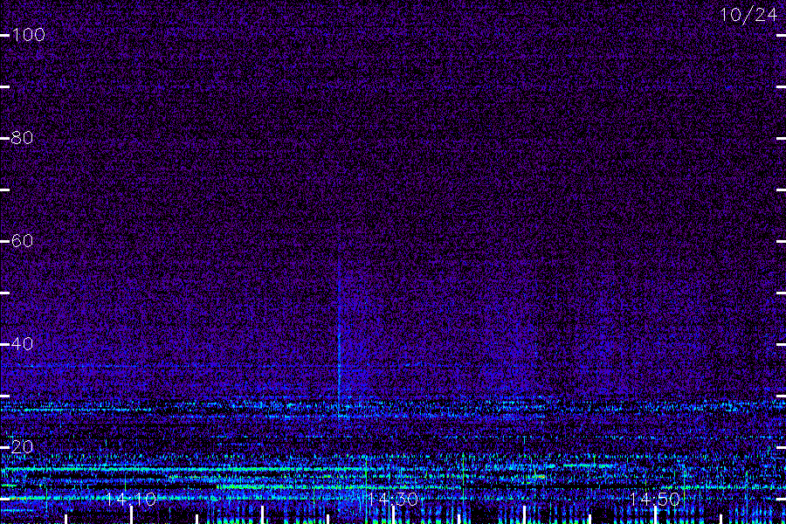This screenshot has height=524, width=786.
Task: Click the 20 frequency axis label
Action: pyautogui.click(x=22, y=447)
